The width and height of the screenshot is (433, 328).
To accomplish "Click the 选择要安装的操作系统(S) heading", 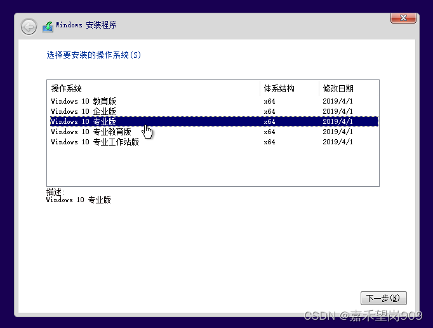I will [93, 55].
